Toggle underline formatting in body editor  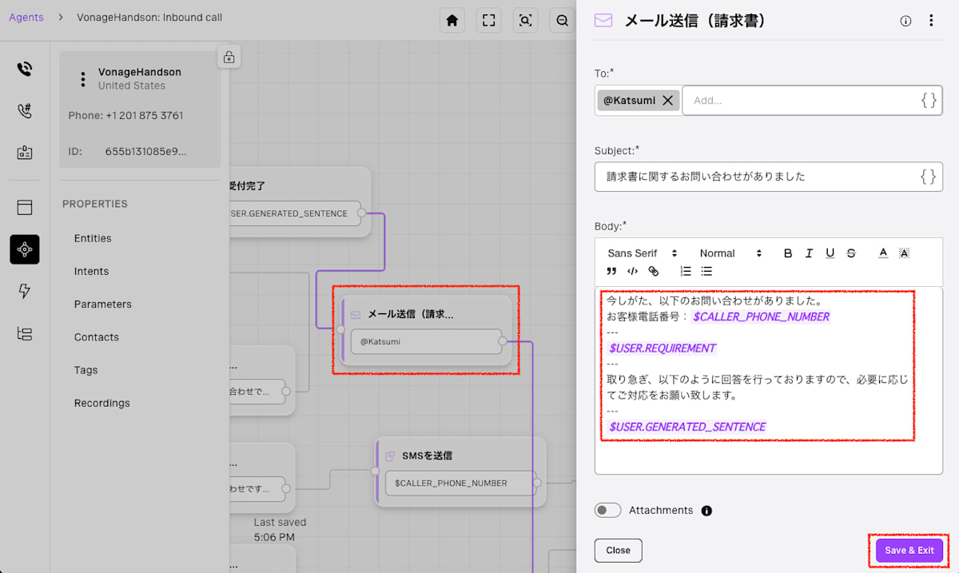tap(830, 253)
